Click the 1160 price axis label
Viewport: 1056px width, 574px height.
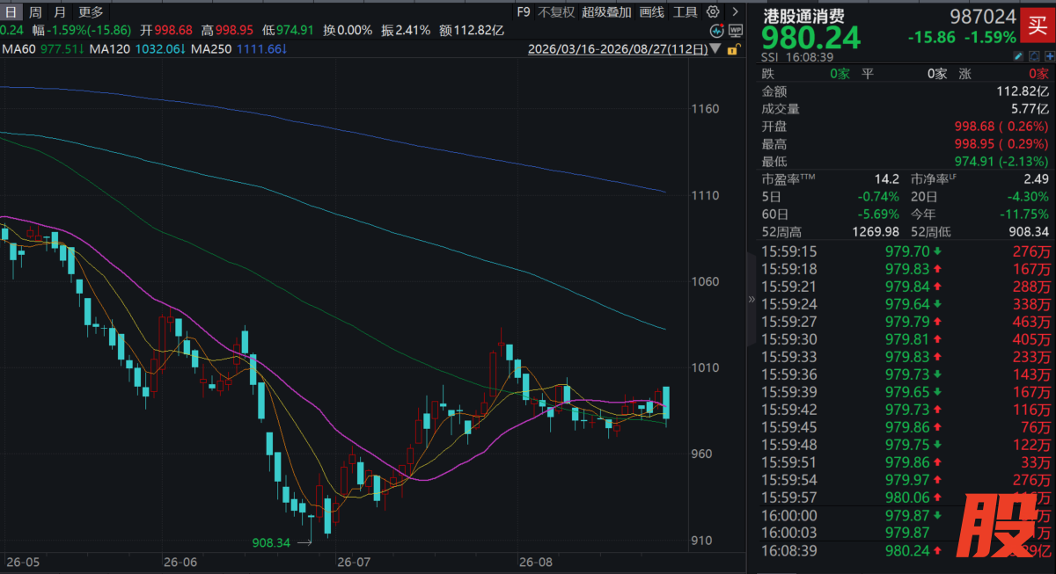click(705, 109)
